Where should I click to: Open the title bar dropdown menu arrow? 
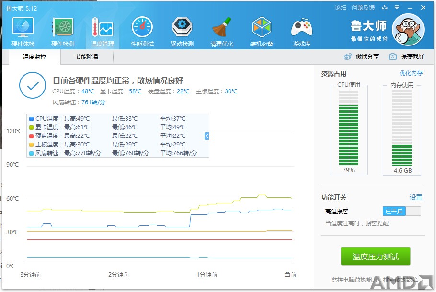[x=397, y=7]
